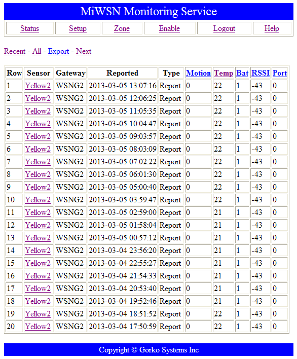Show Recent reports

pyautogui.click(x=15, y=51)
